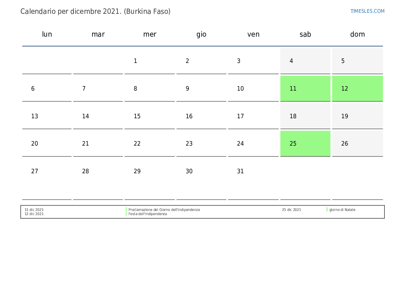Click the '11 dic 2021' legend date
Viewport: 405px width, 286px height.
(x=34, y=210)
